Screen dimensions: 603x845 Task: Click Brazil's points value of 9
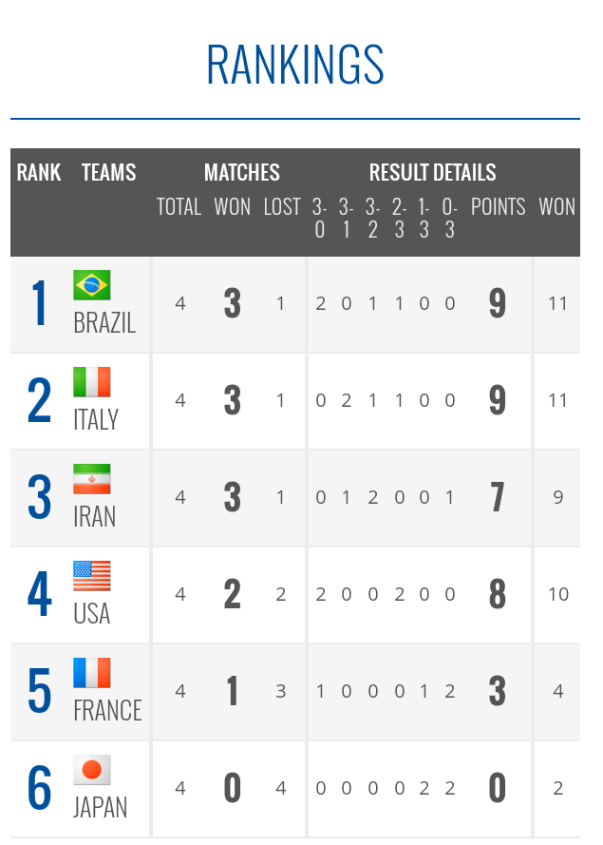(x=498, y=303)
